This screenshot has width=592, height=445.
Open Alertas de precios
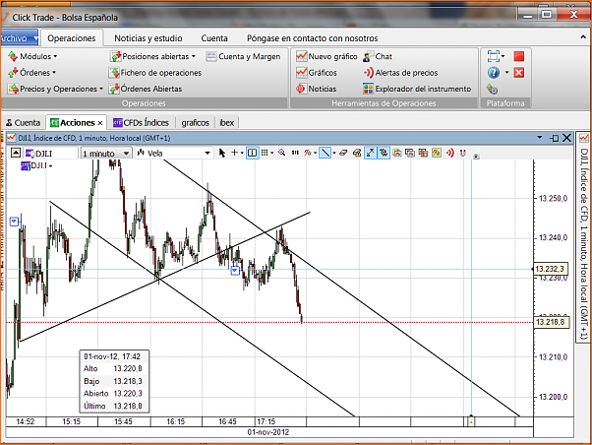point(400,73)
